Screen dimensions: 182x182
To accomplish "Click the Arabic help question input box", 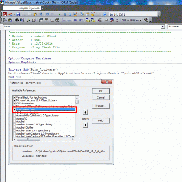I will click(22, 8).
